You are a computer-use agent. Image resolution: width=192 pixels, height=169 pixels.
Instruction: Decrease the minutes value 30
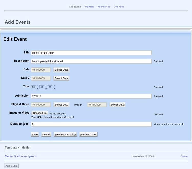point(54,88)
